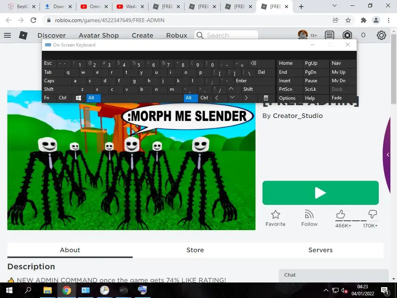
Task: Toggle the left Shift key
Action: point(60,90)
